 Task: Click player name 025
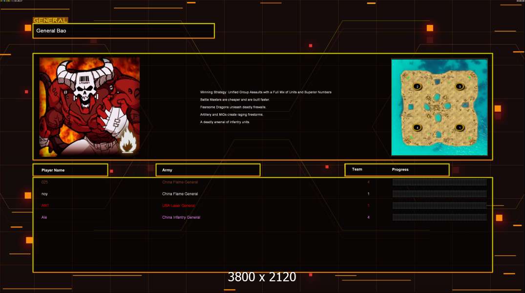(x=44, y=182)
